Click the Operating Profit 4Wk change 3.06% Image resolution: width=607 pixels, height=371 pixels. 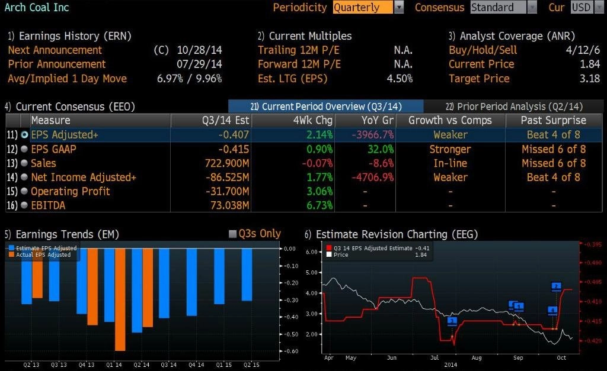point(320,191)
